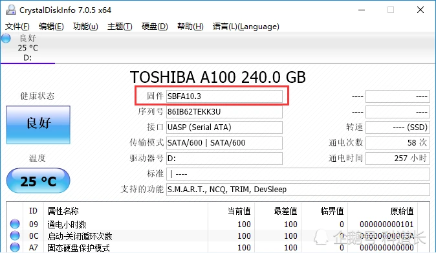Click blue status dot in row 09

(x=15, y=224)
